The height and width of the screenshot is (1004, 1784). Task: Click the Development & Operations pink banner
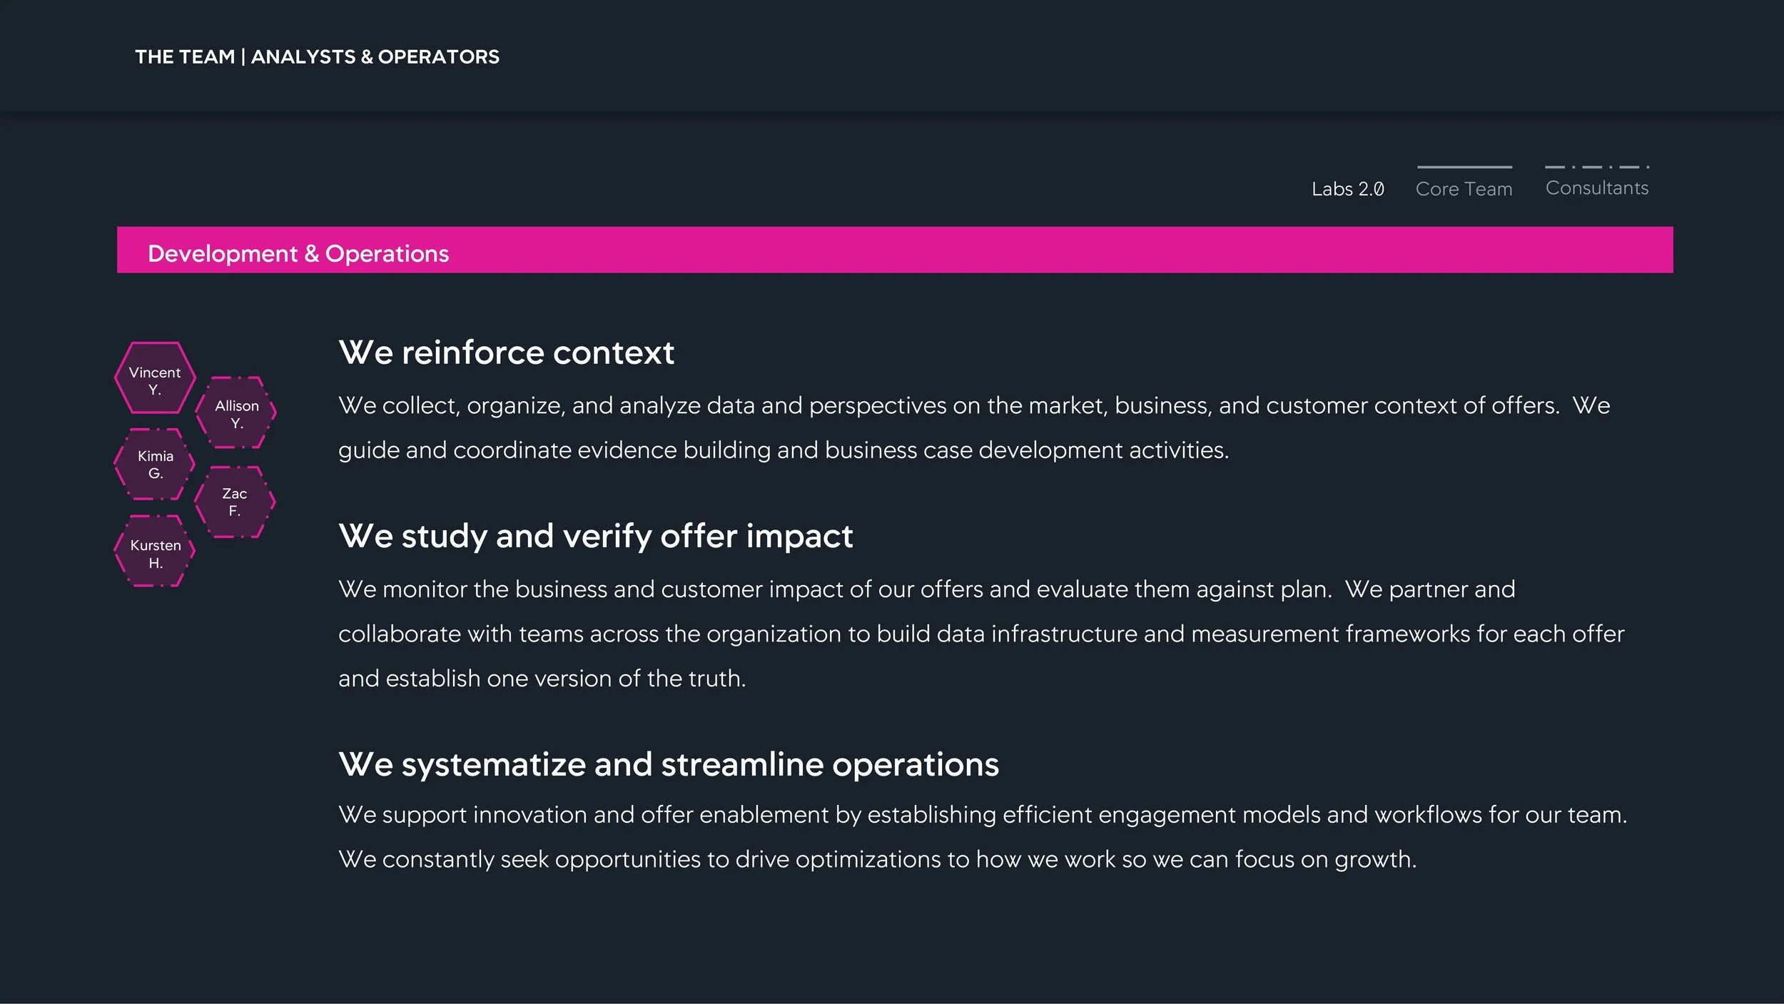click(x=895, y=250)
